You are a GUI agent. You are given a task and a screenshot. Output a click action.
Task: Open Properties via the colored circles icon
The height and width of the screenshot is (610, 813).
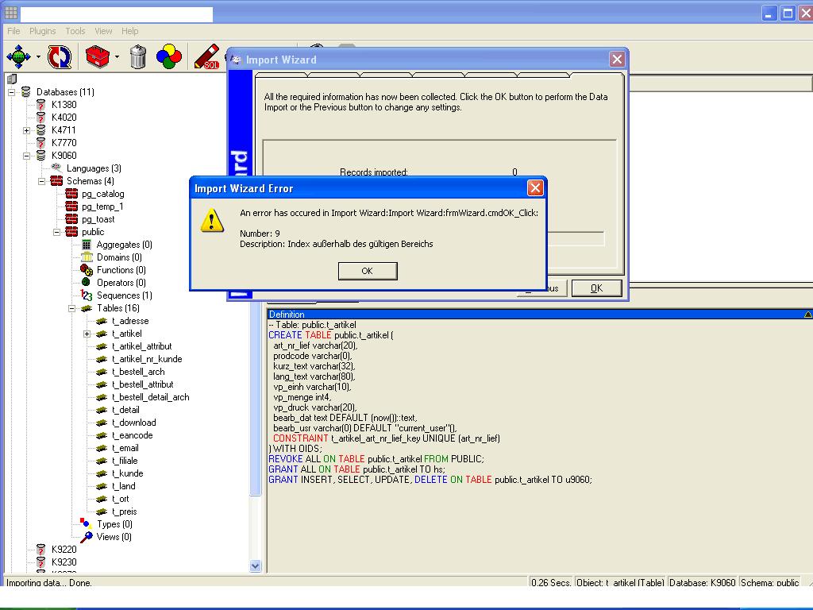pos(168,56)
